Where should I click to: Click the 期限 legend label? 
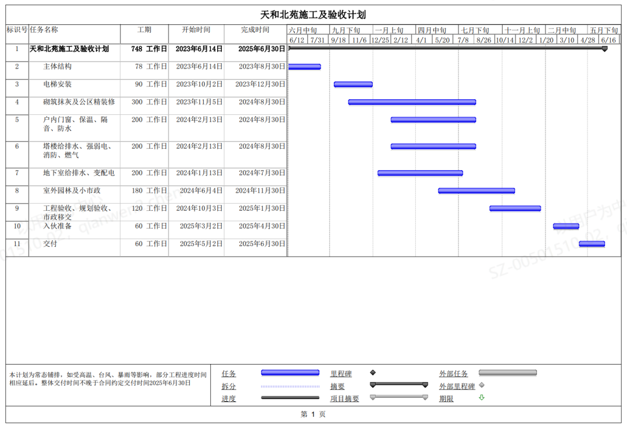pyautogui.click(x=446, y=399)
